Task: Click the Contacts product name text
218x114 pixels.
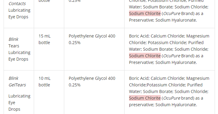Action: (17, 4)
